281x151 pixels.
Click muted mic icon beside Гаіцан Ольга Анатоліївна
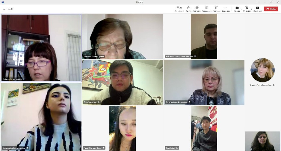(x=274, y=85)
